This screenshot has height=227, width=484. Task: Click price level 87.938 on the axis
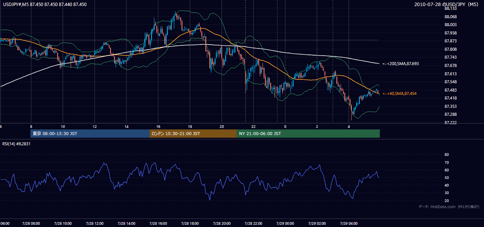coord(450,33)
